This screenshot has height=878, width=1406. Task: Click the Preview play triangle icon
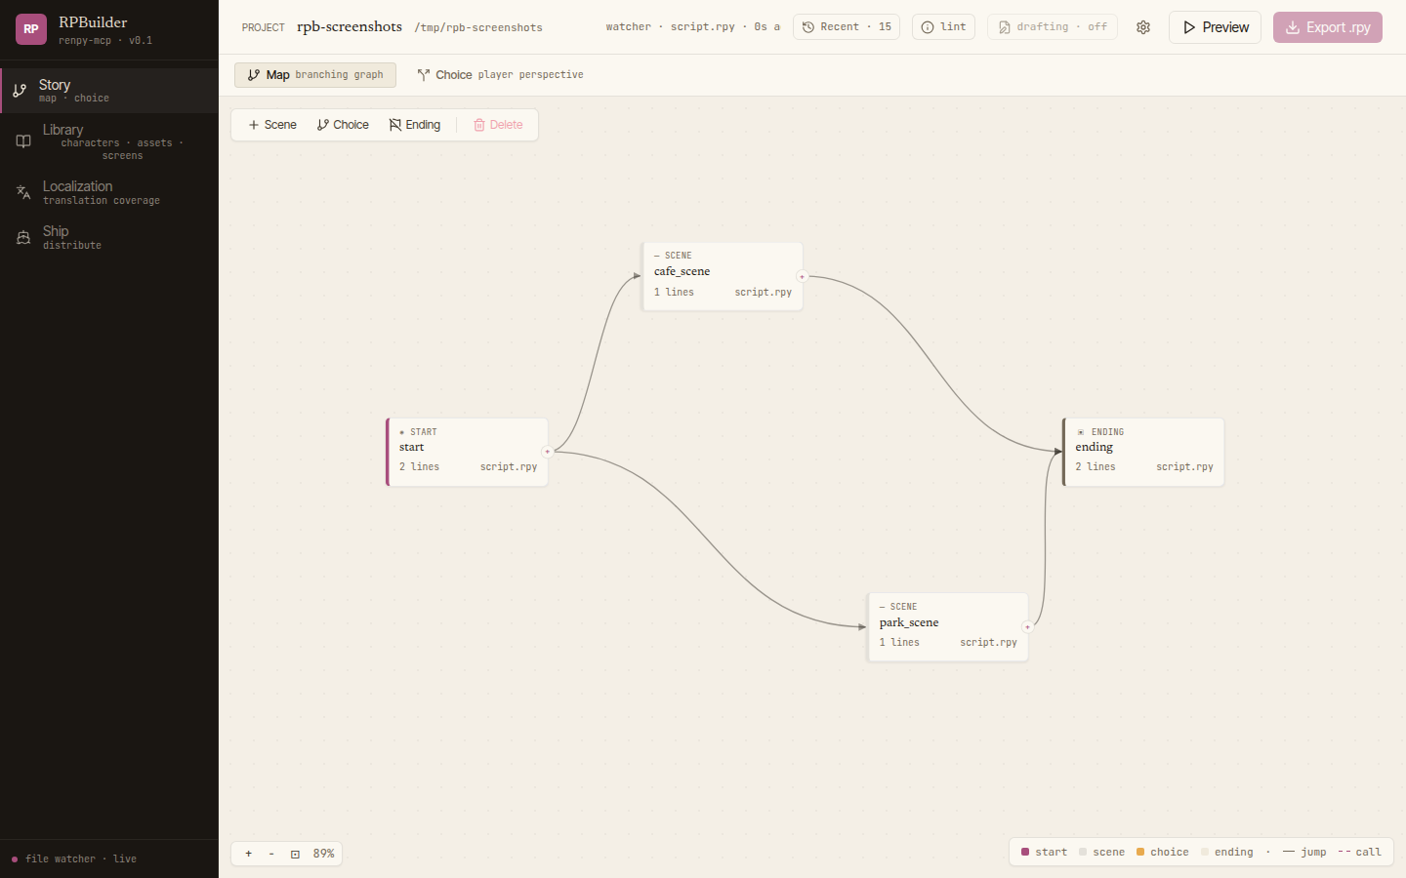click(1189, 27)
